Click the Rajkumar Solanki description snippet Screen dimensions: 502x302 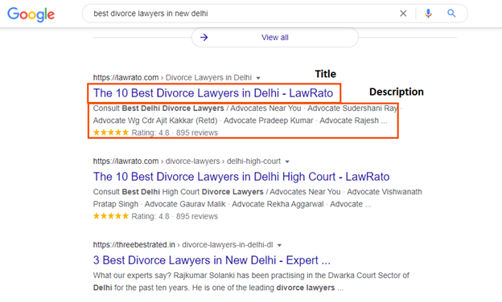pos(251,282)
